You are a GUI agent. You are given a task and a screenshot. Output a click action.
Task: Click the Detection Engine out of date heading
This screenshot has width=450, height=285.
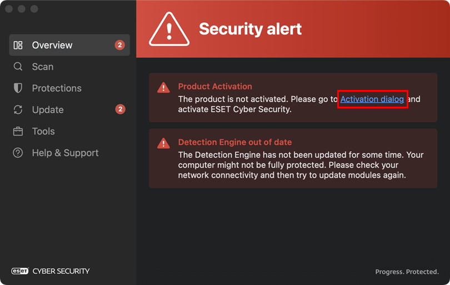234,142
